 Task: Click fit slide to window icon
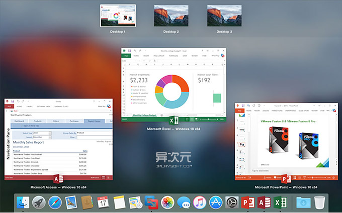point(333,177)
